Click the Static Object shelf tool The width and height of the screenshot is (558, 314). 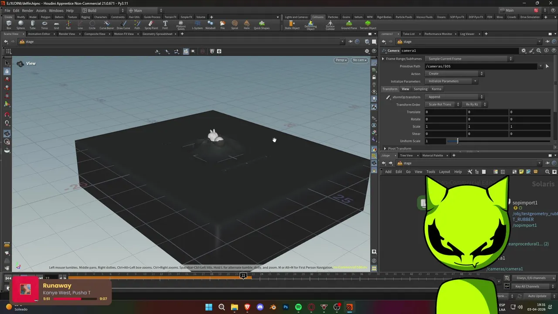tap(292, 25)
